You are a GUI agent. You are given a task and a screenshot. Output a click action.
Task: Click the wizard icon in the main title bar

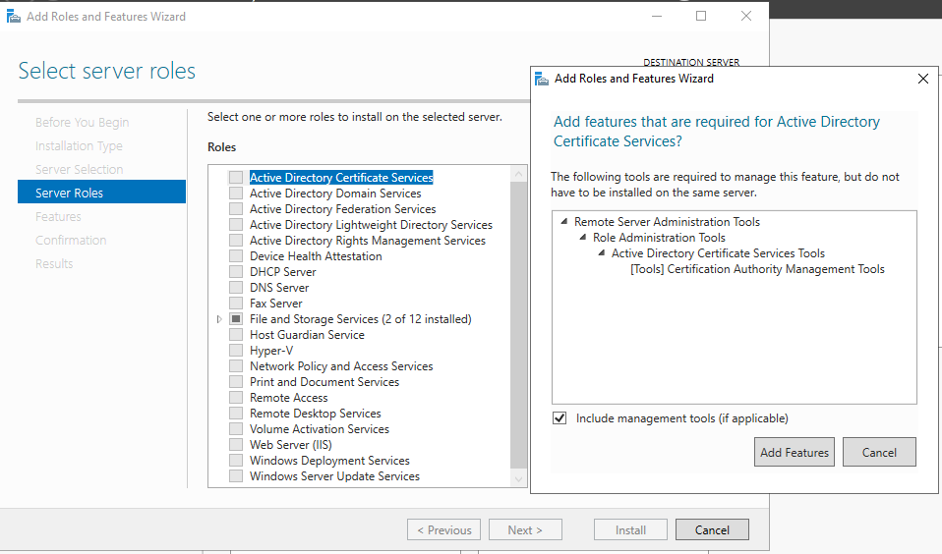(13, 16)
